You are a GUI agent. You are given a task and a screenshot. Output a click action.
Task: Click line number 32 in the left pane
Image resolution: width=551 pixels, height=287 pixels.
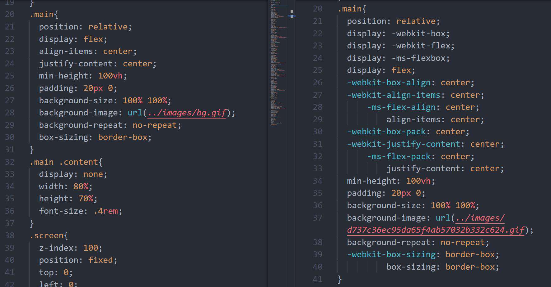coord(10,162)
